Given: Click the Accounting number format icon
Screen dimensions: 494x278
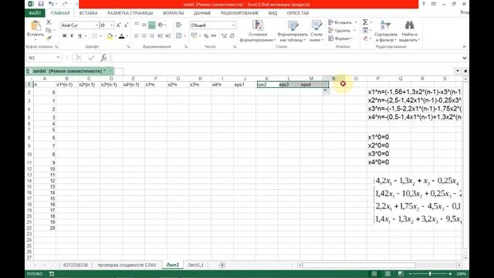Looking at the screenshot, I should [x=194, y=36].
